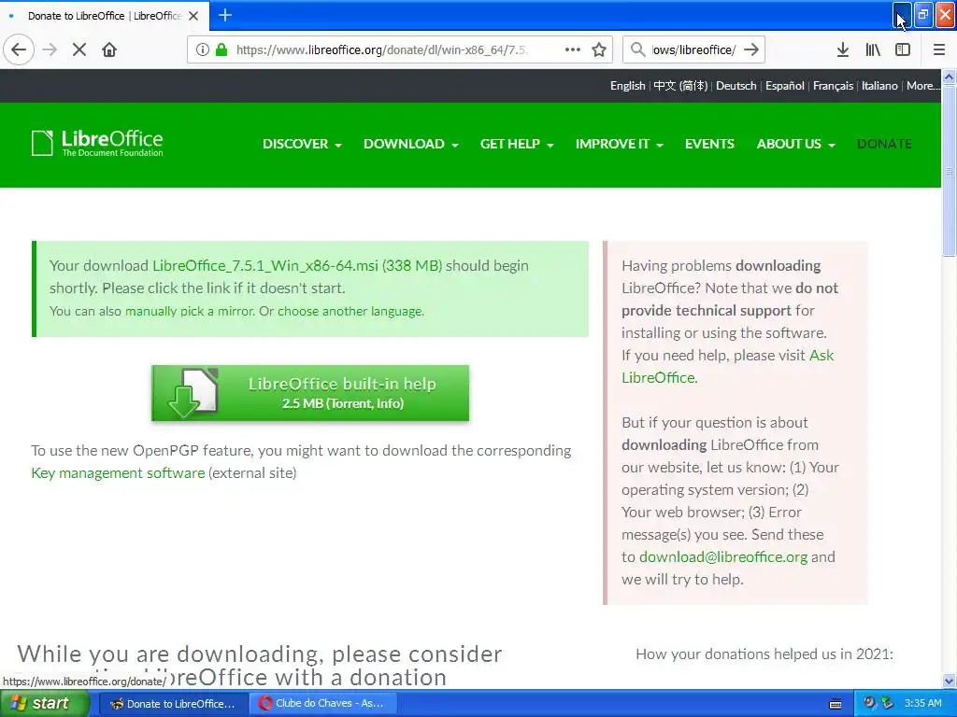Open the DONATE page
This screenshot has height=717, width=957.
pyautogui.click(x=884, y=144)
